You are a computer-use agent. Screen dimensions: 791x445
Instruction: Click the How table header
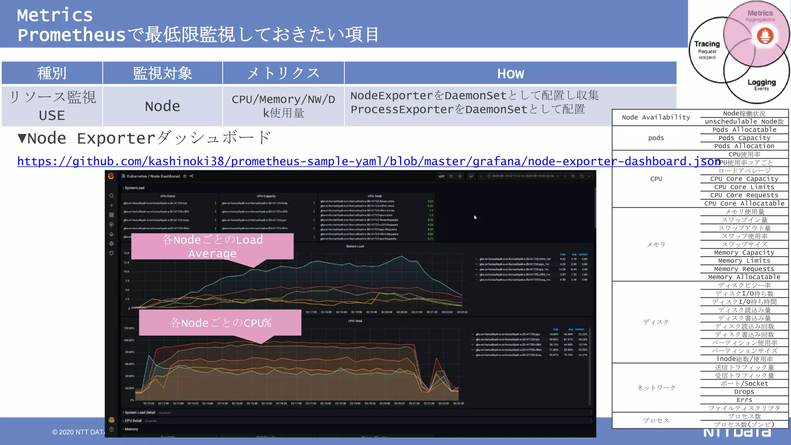point(511,73)
